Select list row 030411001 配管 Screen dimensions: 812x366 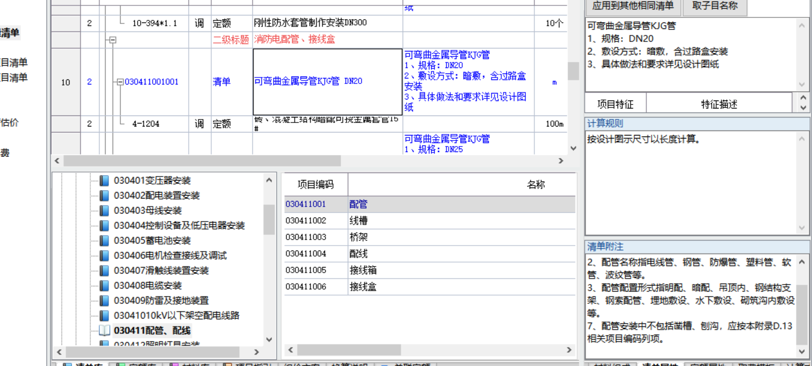[430, 204]
